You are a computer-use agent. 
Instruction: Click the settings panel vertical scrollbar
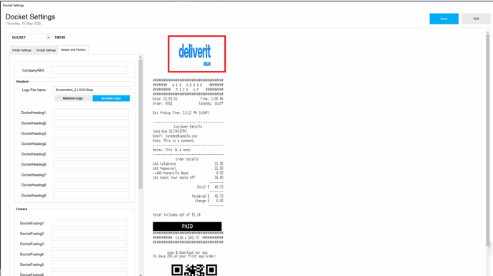point(140,124)
